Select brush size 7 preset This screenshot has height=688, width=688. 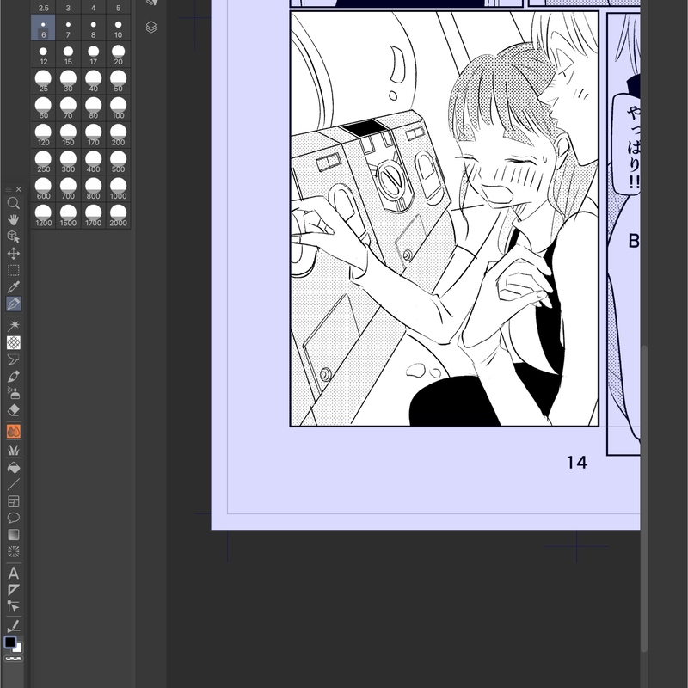[x=68, y=28]
